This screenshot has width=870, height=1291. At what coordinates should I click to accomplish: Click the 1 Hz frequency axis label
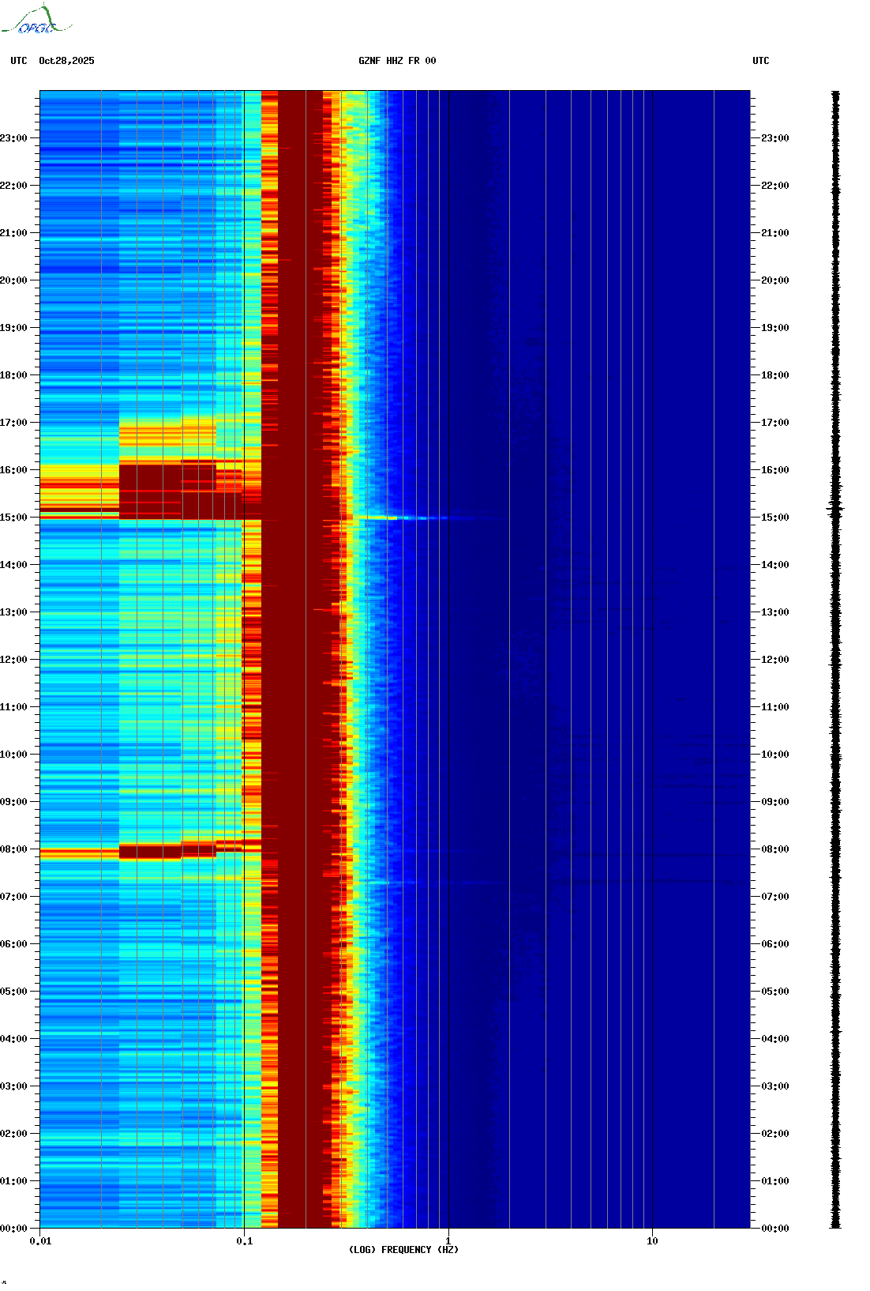(448, 1241)
